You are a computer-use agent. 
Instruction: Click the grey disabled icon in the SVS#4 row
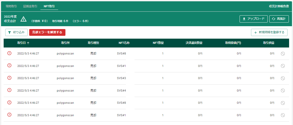pyautogui.click(x=283, y=91)
